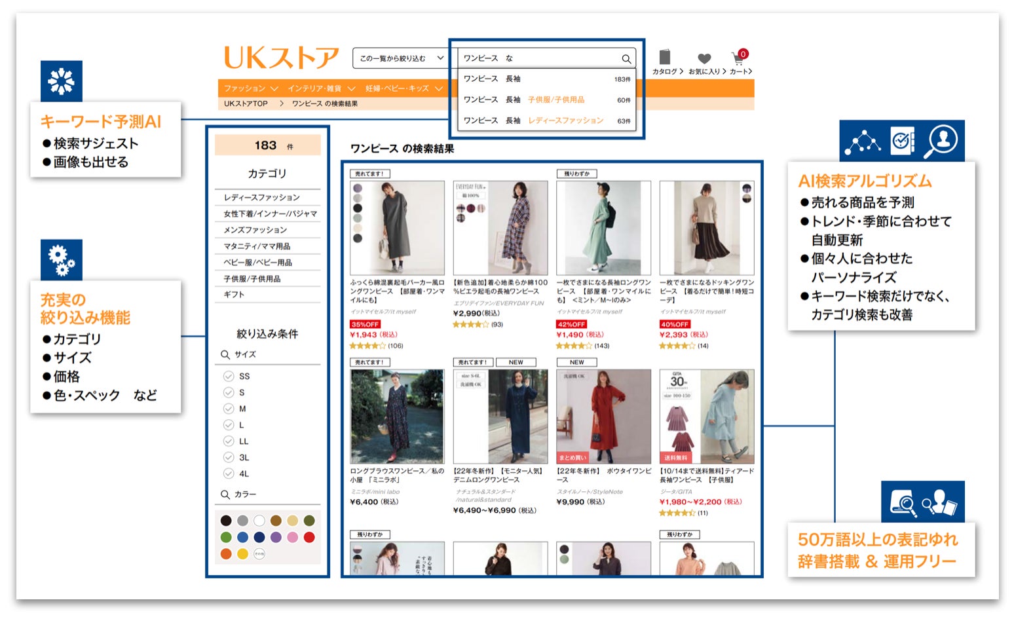This screenshot has height=617, width=1014.
Task: Open the ミニラボ/mini labo brand link
Action: [x=375, y=492]
